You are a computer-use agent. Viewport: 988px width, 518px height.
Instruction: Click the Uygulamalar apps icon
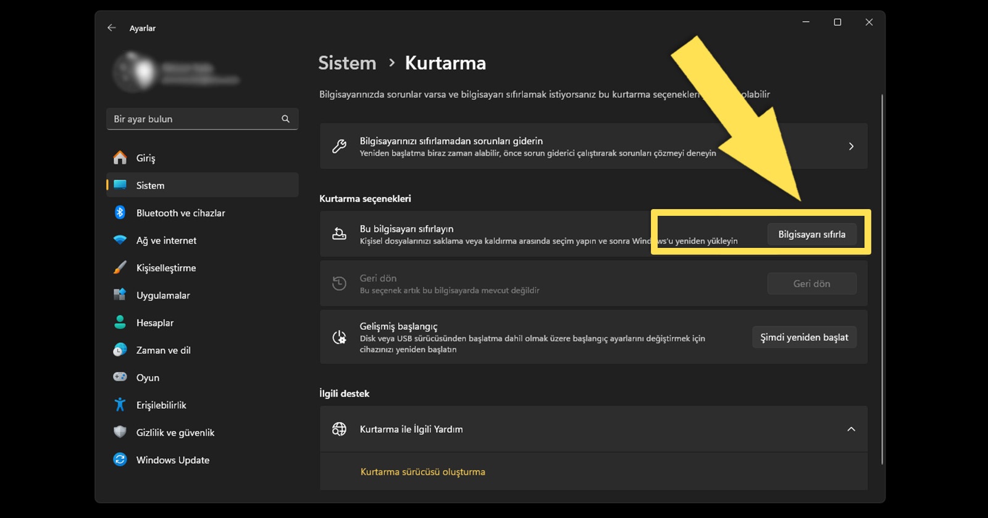[120, 295]
